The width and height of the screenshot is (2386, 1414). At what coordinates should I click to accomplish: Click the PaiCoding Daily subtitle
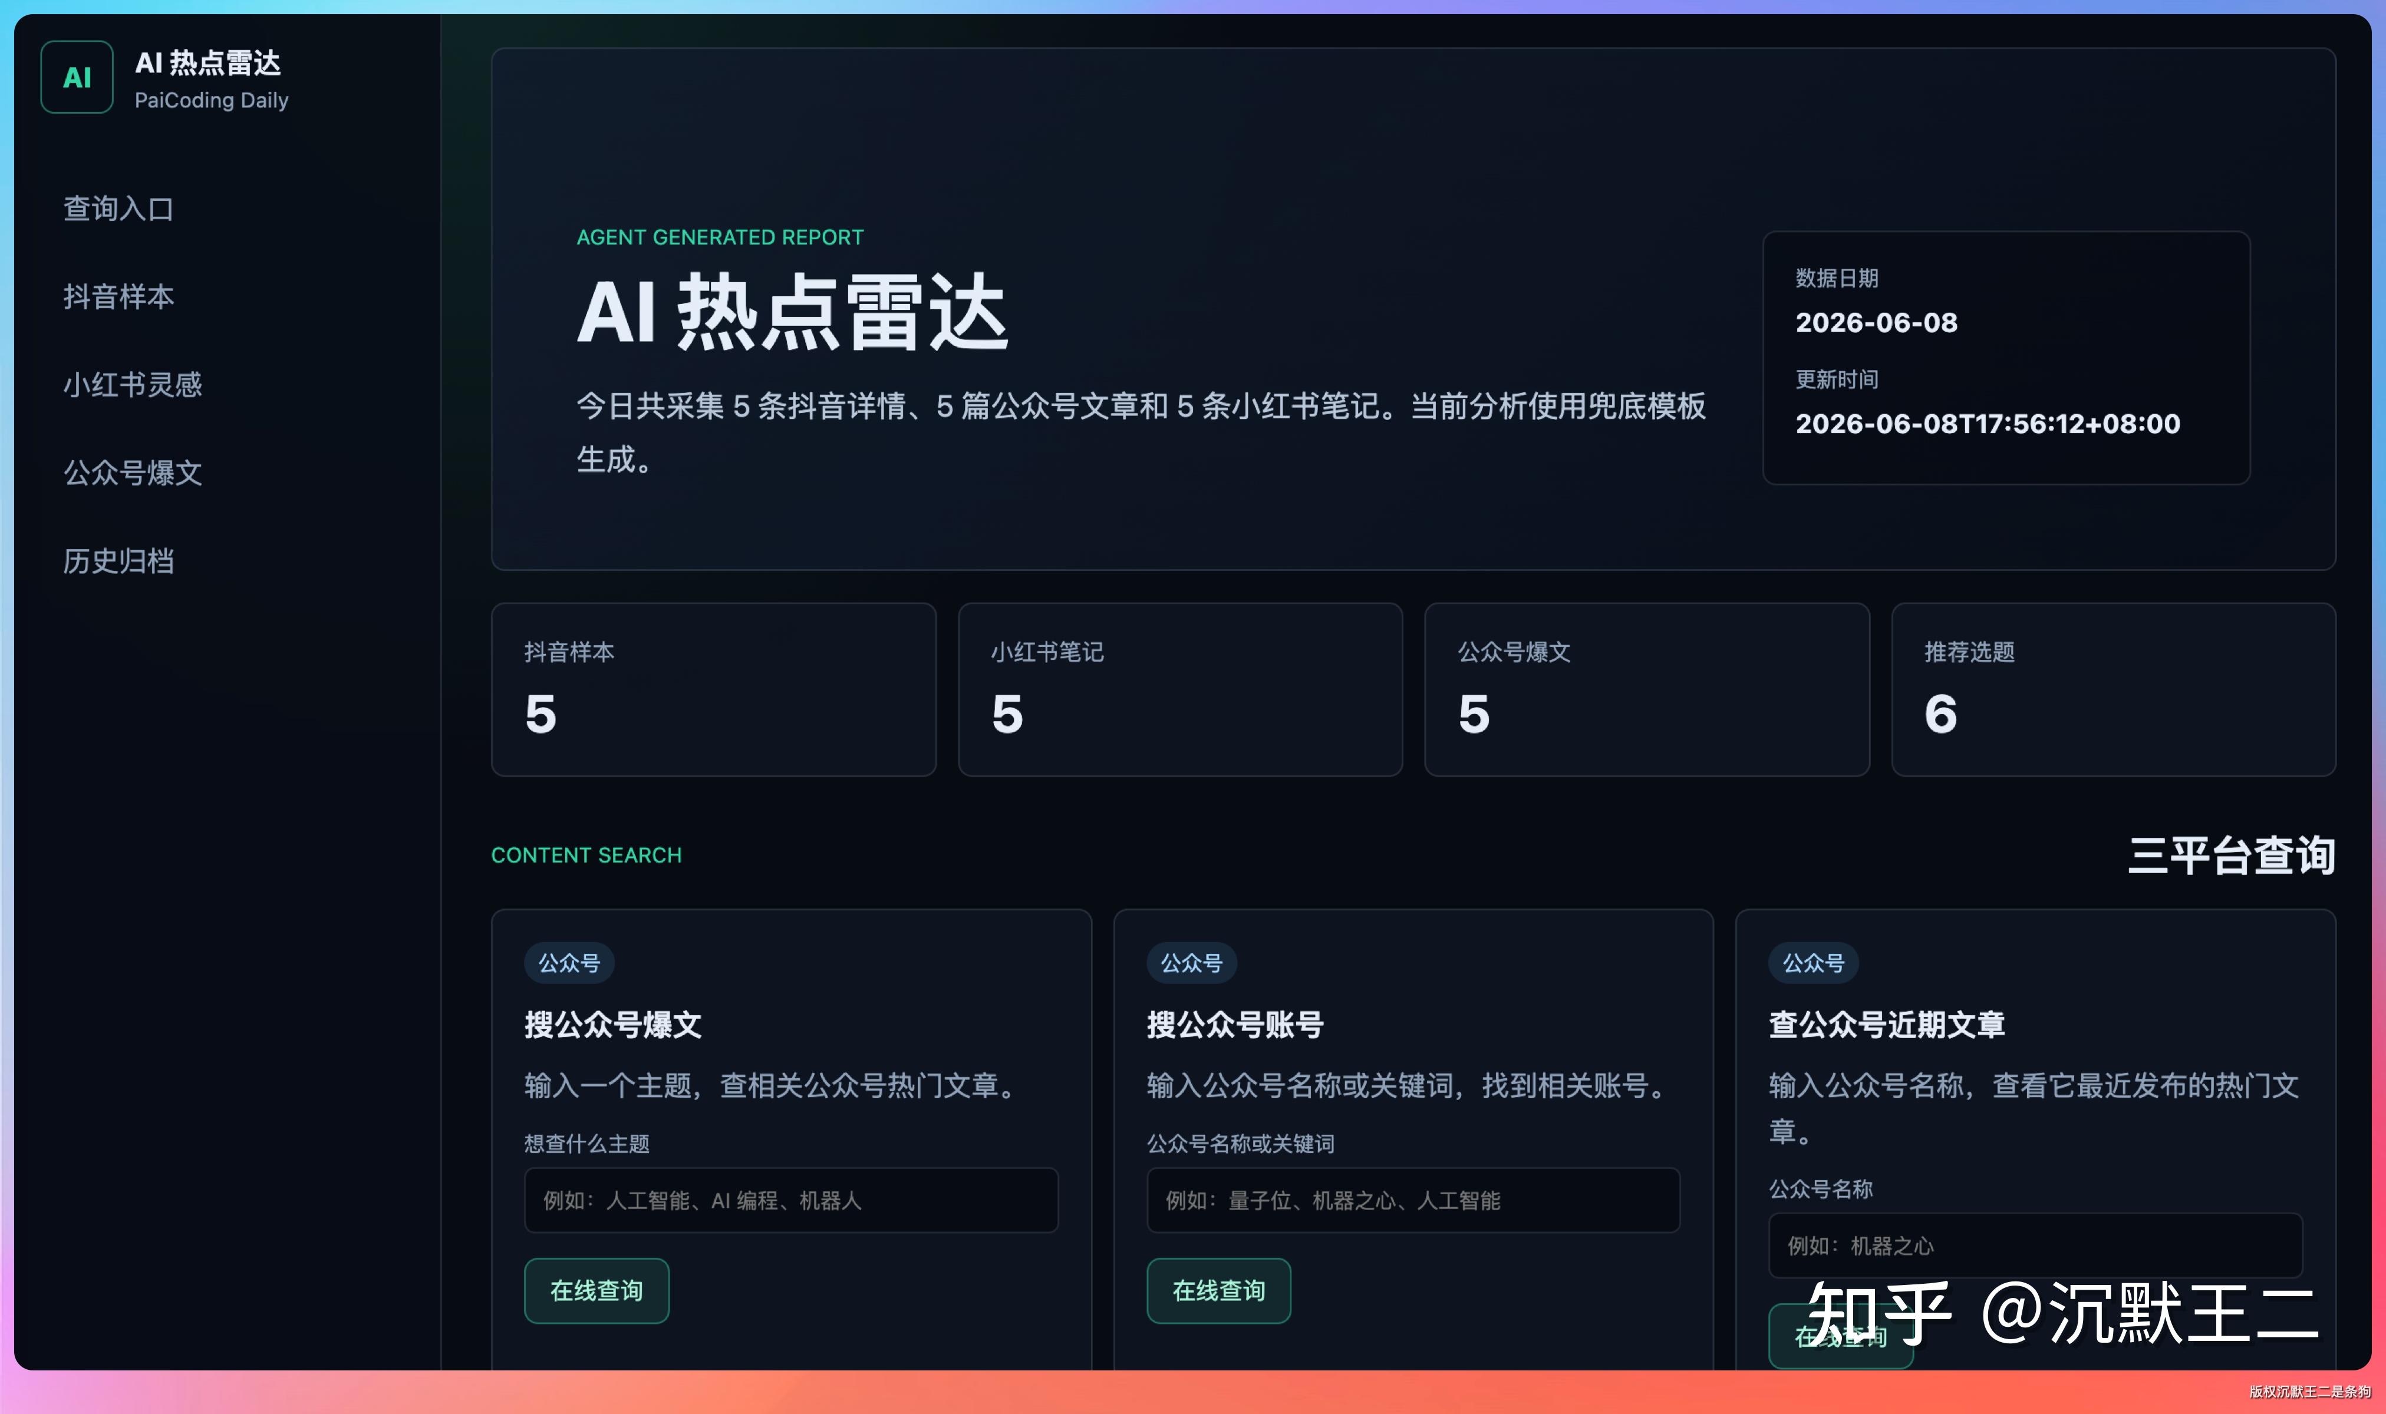(212, 100)
